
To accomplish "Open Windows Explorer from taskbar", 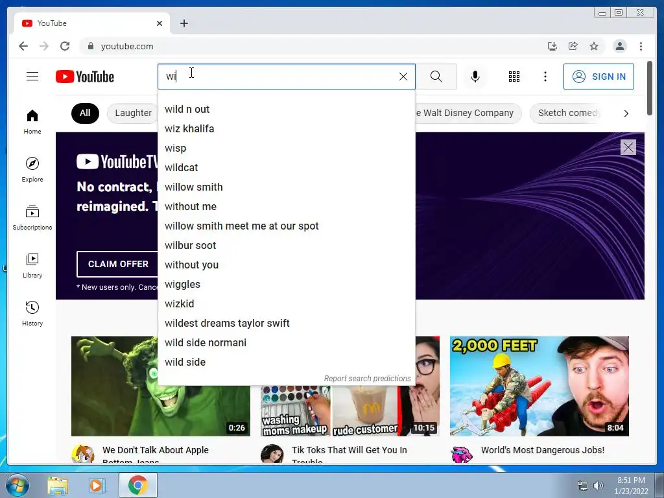I will point(58,485).
